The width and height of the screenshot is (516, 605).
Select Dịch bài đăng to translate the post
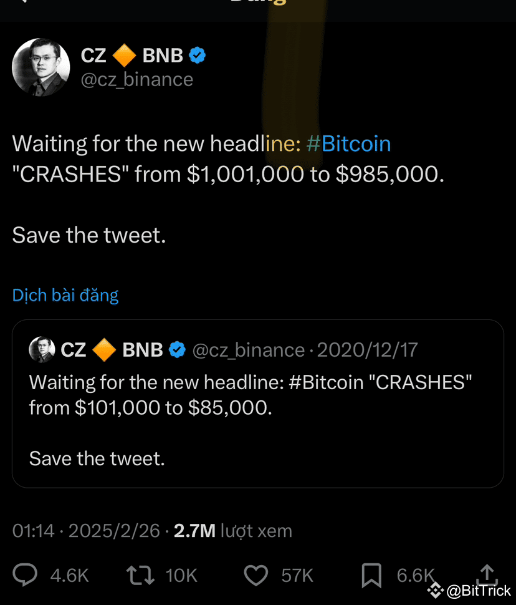(65, 295)
